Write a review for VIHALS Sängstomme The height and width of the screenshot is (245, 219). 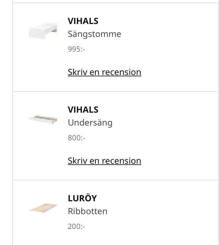[x=104, y=72]
